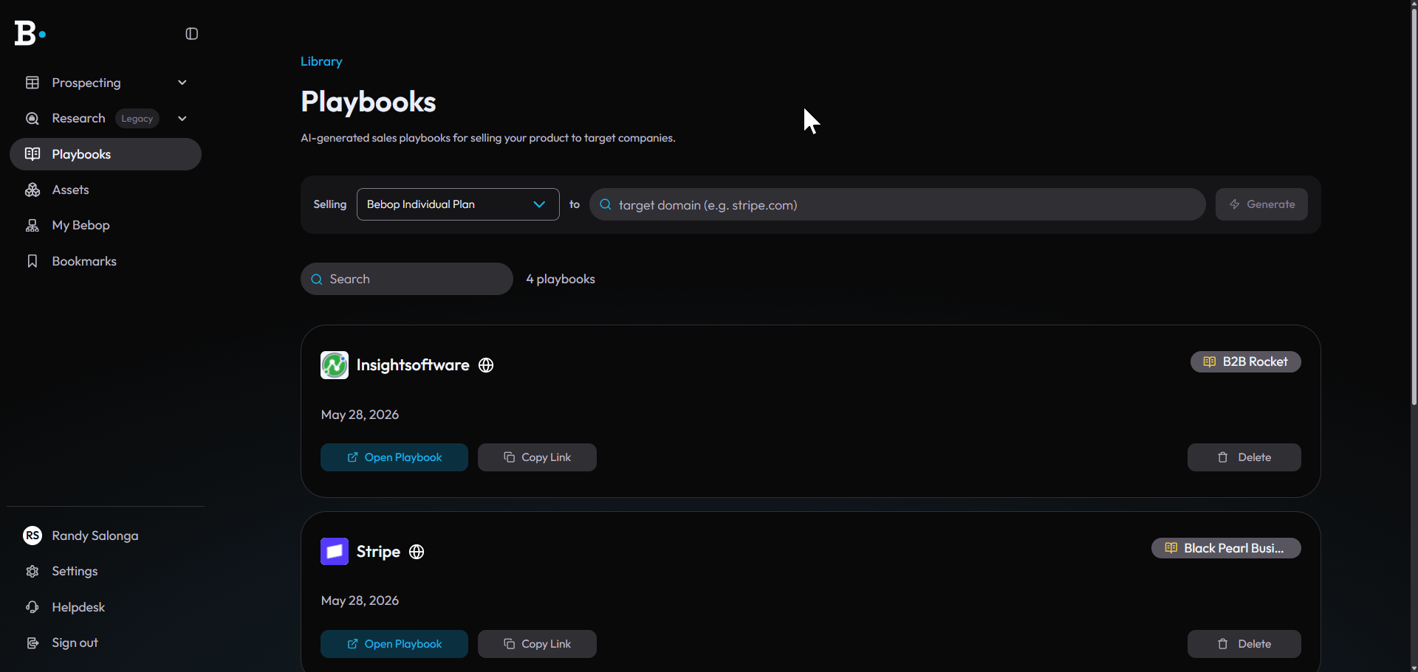Focus the target domain input field

[897, 204]
